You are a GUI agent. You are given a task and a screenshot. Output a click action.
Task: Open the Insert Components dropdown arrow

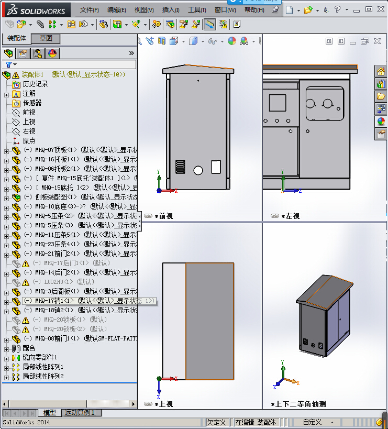coord(30,25)
